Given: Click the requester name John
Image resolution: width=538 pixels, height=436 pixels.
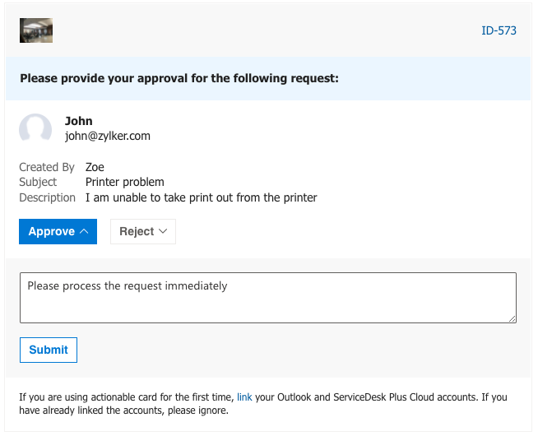Looking at the screenshot, I should [x=79, y=121].
